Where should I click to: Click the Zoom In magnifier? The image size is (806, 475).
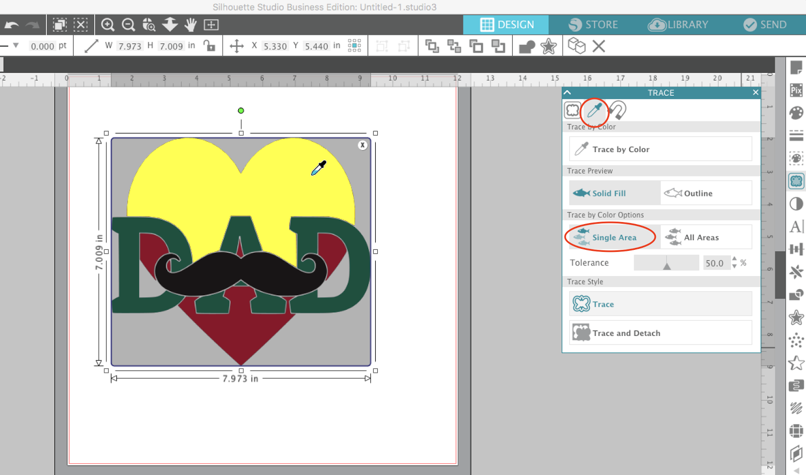107,25
